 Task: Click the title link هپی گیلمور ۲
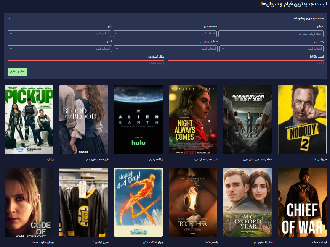(100, 243)
